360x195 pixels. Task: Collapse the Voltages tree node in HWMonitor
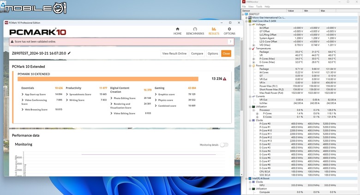tap(250, 24)
